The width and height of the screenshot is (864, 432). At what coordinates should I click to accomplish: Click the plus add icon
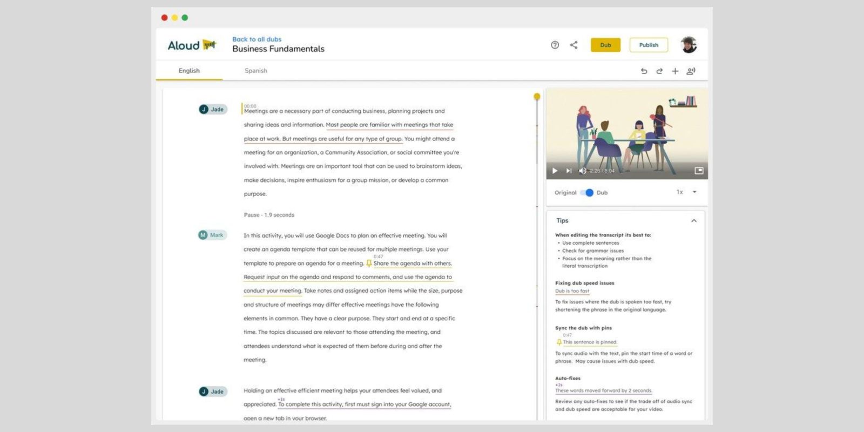pos(675,71)
